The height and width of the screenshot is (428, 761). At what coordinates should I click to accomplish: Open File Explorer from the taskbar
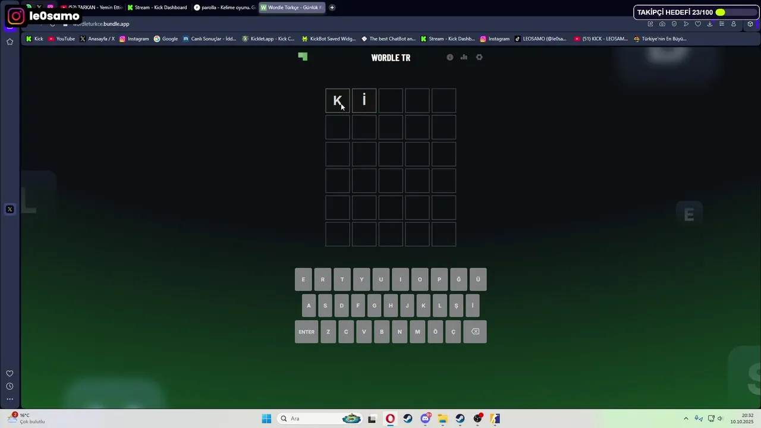(x=442, y=418)
